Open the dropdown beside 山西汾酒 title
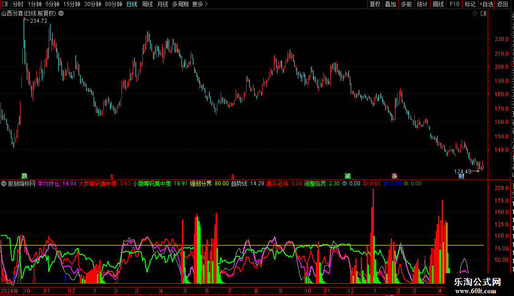Image resolution: width=514 pixels, height=296 pixels. click(61, 14)
